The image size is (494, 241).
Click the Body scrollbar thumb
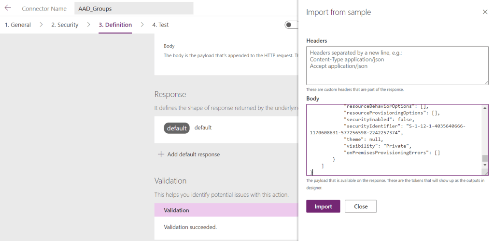tap(485, 158)
